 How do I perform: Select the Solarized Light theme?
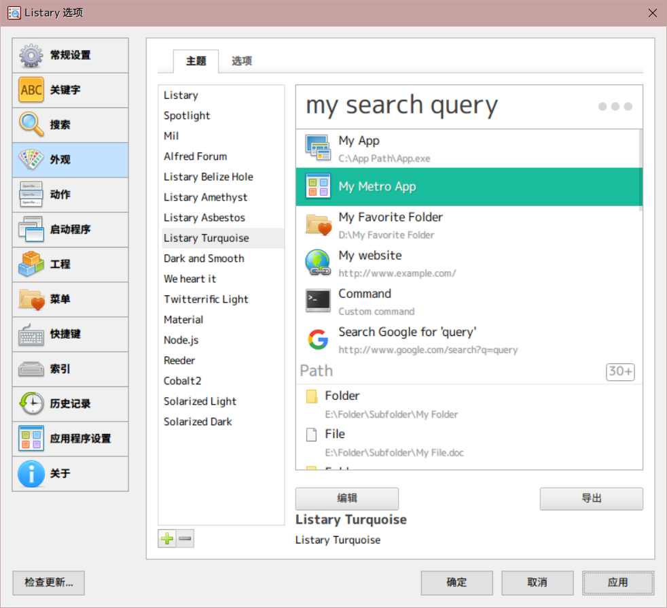click(221, 402)
